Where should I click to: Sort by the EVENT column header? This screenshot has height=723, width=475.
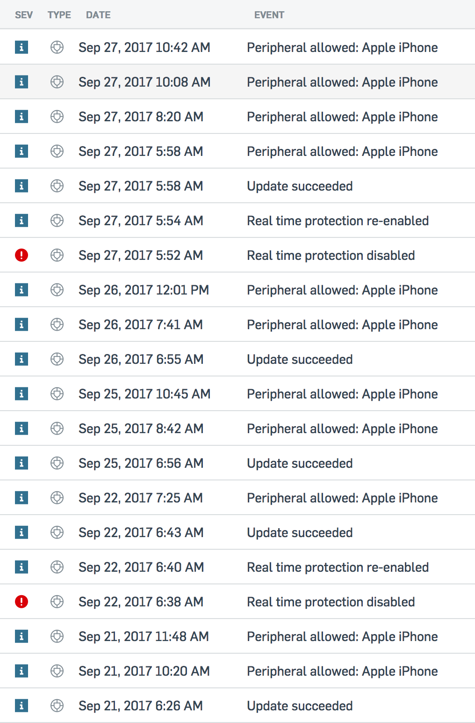click(269, 15)
